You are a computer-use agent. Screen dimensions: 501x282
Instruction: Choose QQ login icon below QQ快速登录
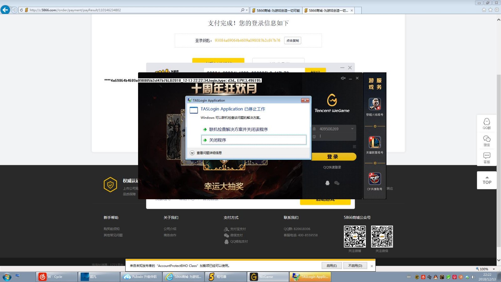click(327, 183)
